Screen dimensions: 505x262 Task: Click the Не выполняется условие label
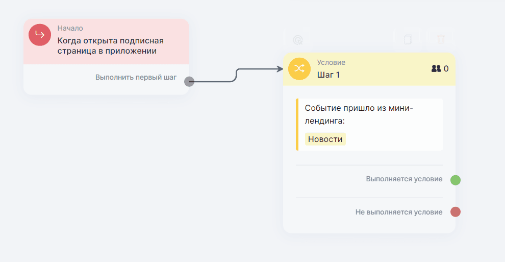click(398, 211)
